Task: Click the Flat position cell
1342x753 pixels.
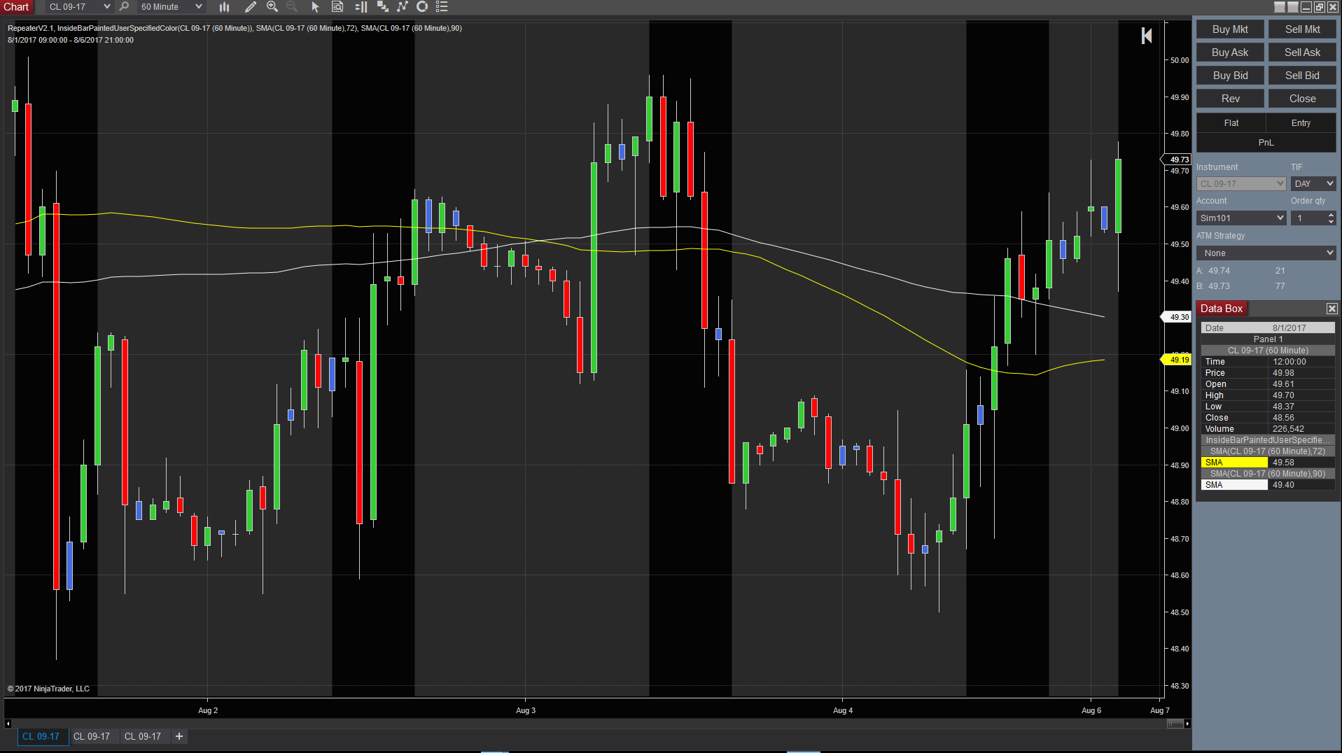Action: (x=1231, y=123)
